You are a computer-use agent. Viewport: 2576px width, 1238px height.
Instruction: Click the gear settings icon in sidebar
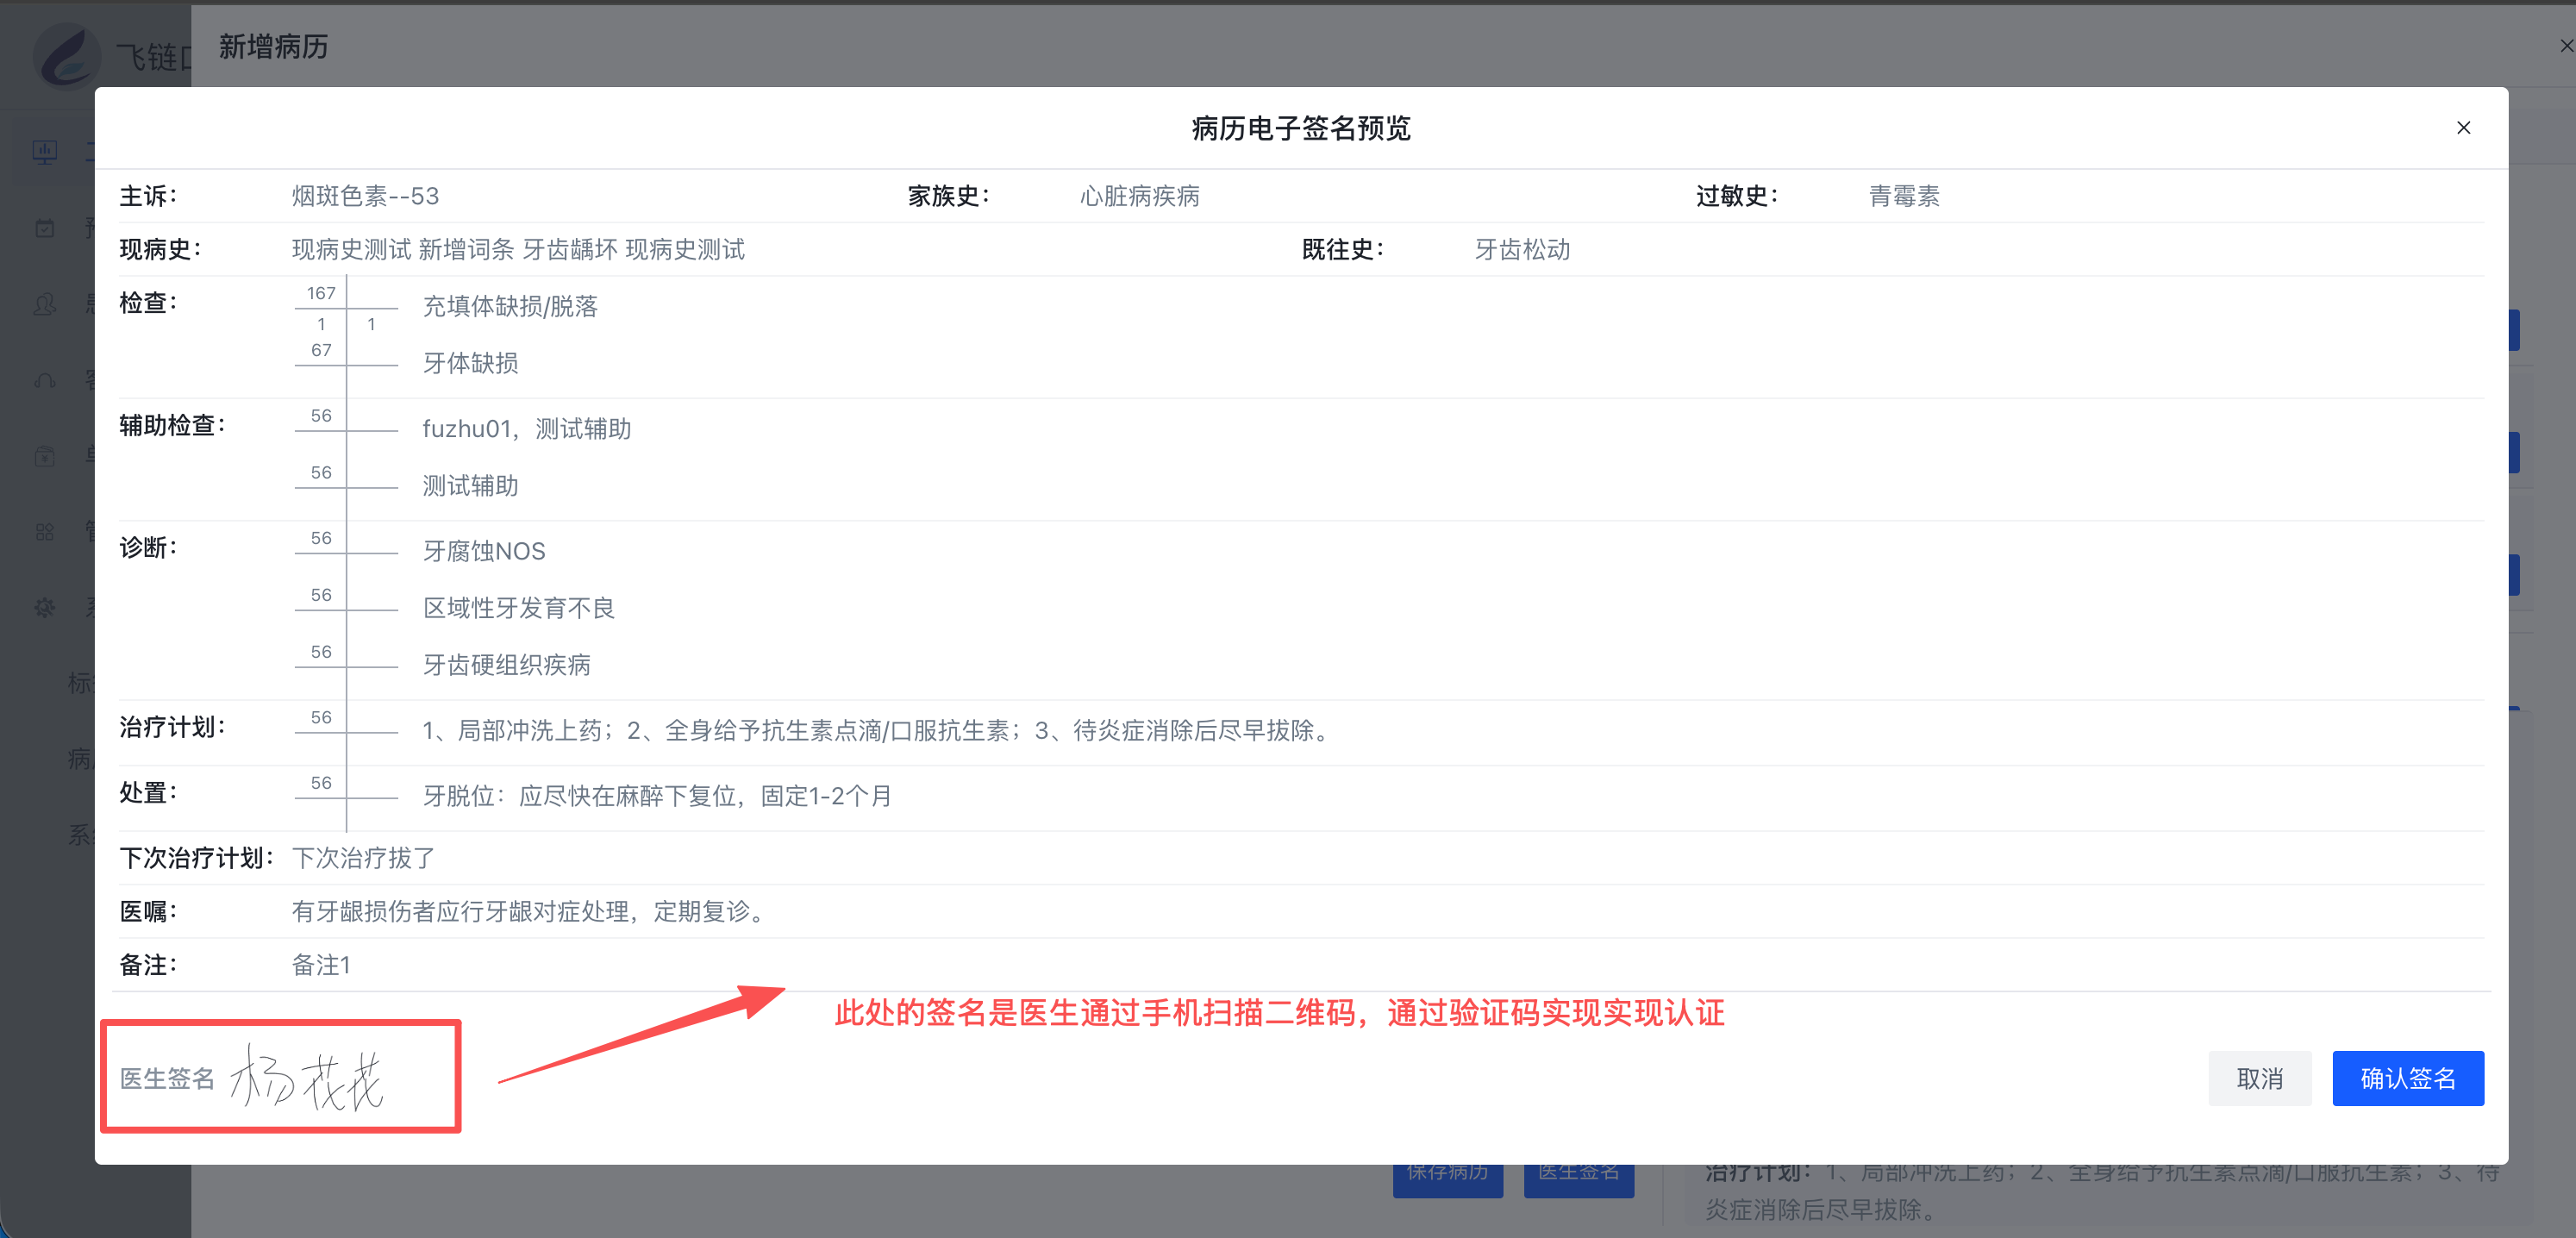(x=45, y=607)
